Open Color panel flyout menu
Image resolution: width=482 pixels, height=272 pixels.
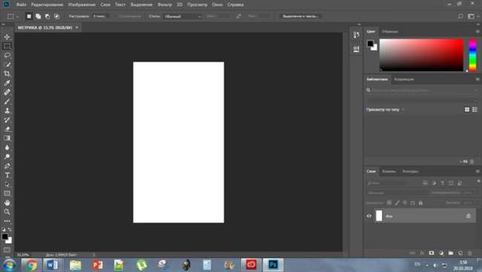[x=478, y=31]
